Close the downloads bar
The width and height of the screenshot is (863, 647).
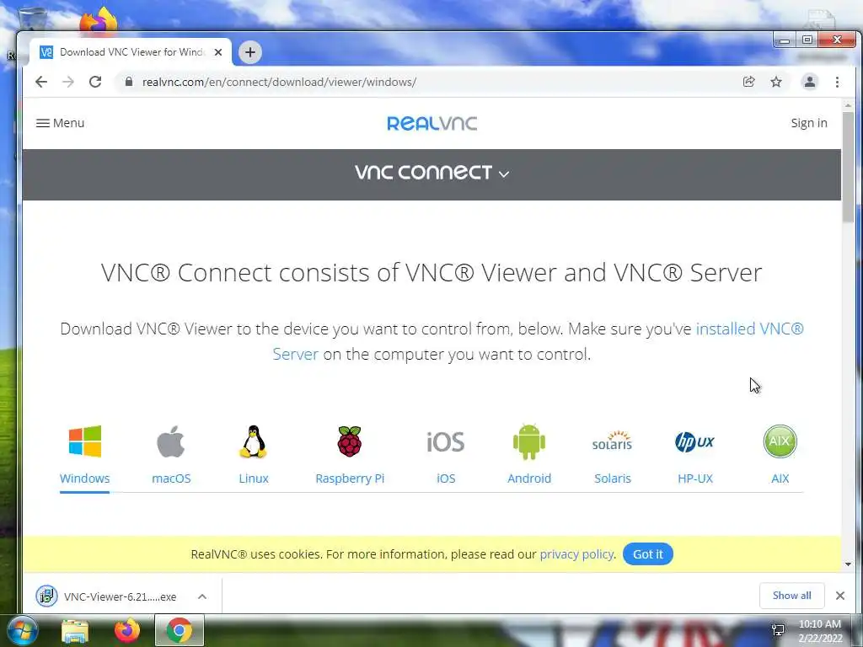click(840, 596)
